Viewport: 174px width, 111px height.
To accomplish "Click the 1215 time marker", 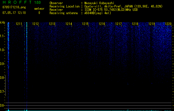I will tap(85, 24).
